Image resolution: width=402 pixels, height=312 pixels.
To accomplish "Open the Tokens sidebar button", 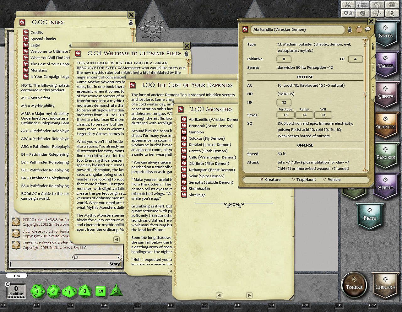I will pos(354,285).
